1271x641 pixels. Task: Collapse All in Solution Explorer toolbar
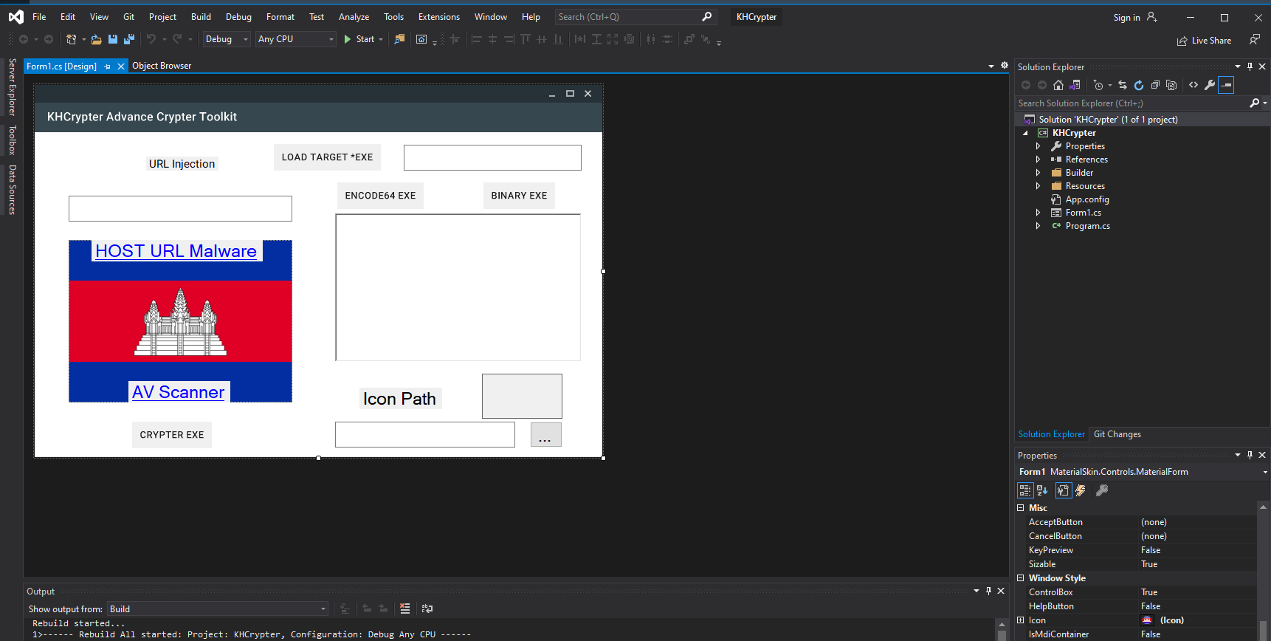1155,85
